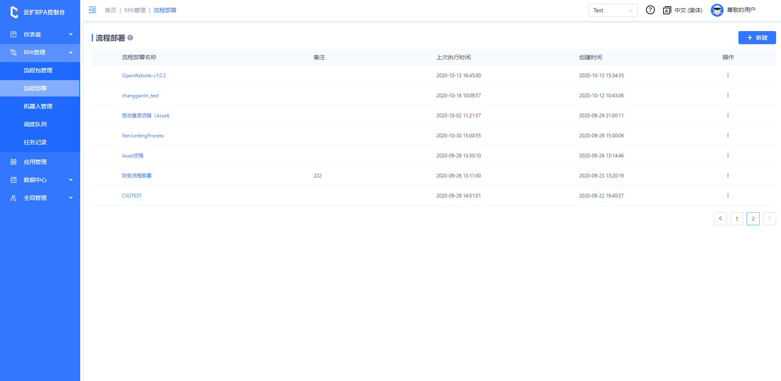Click the language switch icon
This screenshot has height=381, width=781.
pos(667,10)
